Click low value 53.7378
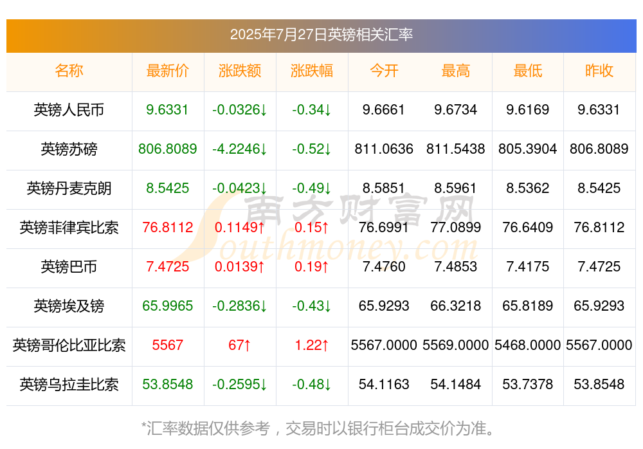Image resolution: width=643 pixels, height=449 pixels. [x=528, y=384]
